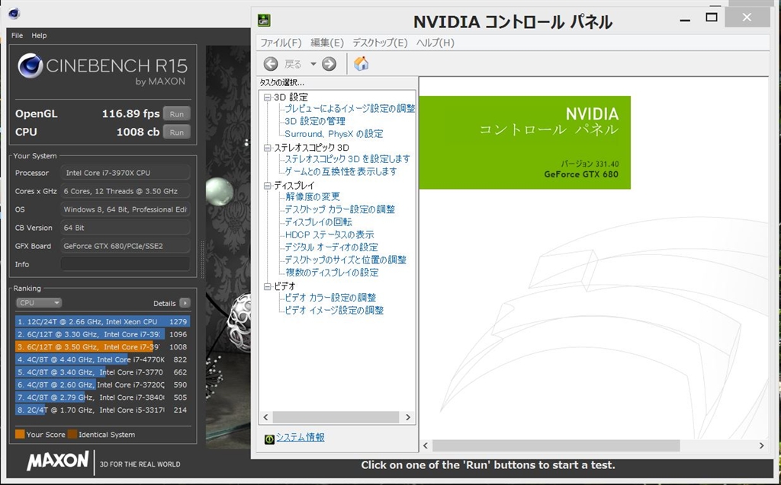Open the ヘルプ(H) menu
781x485 pixels.
tap(435, 43)
